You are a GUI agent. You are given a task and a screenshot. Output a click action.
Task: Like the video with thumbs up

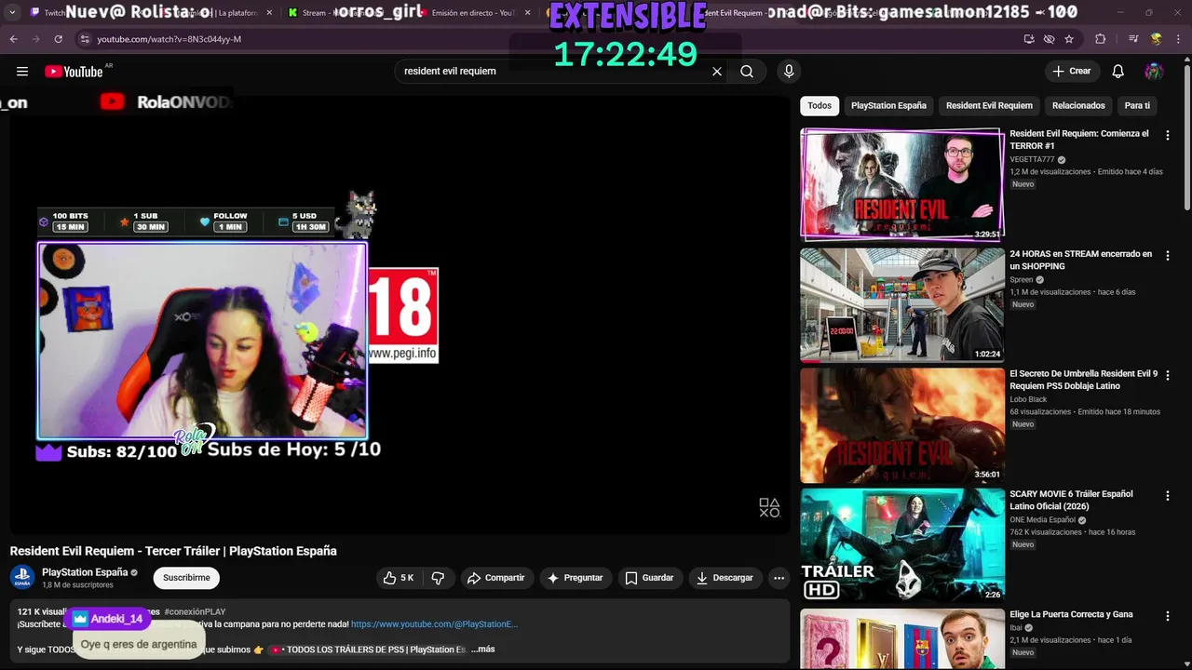pos(398,578)
